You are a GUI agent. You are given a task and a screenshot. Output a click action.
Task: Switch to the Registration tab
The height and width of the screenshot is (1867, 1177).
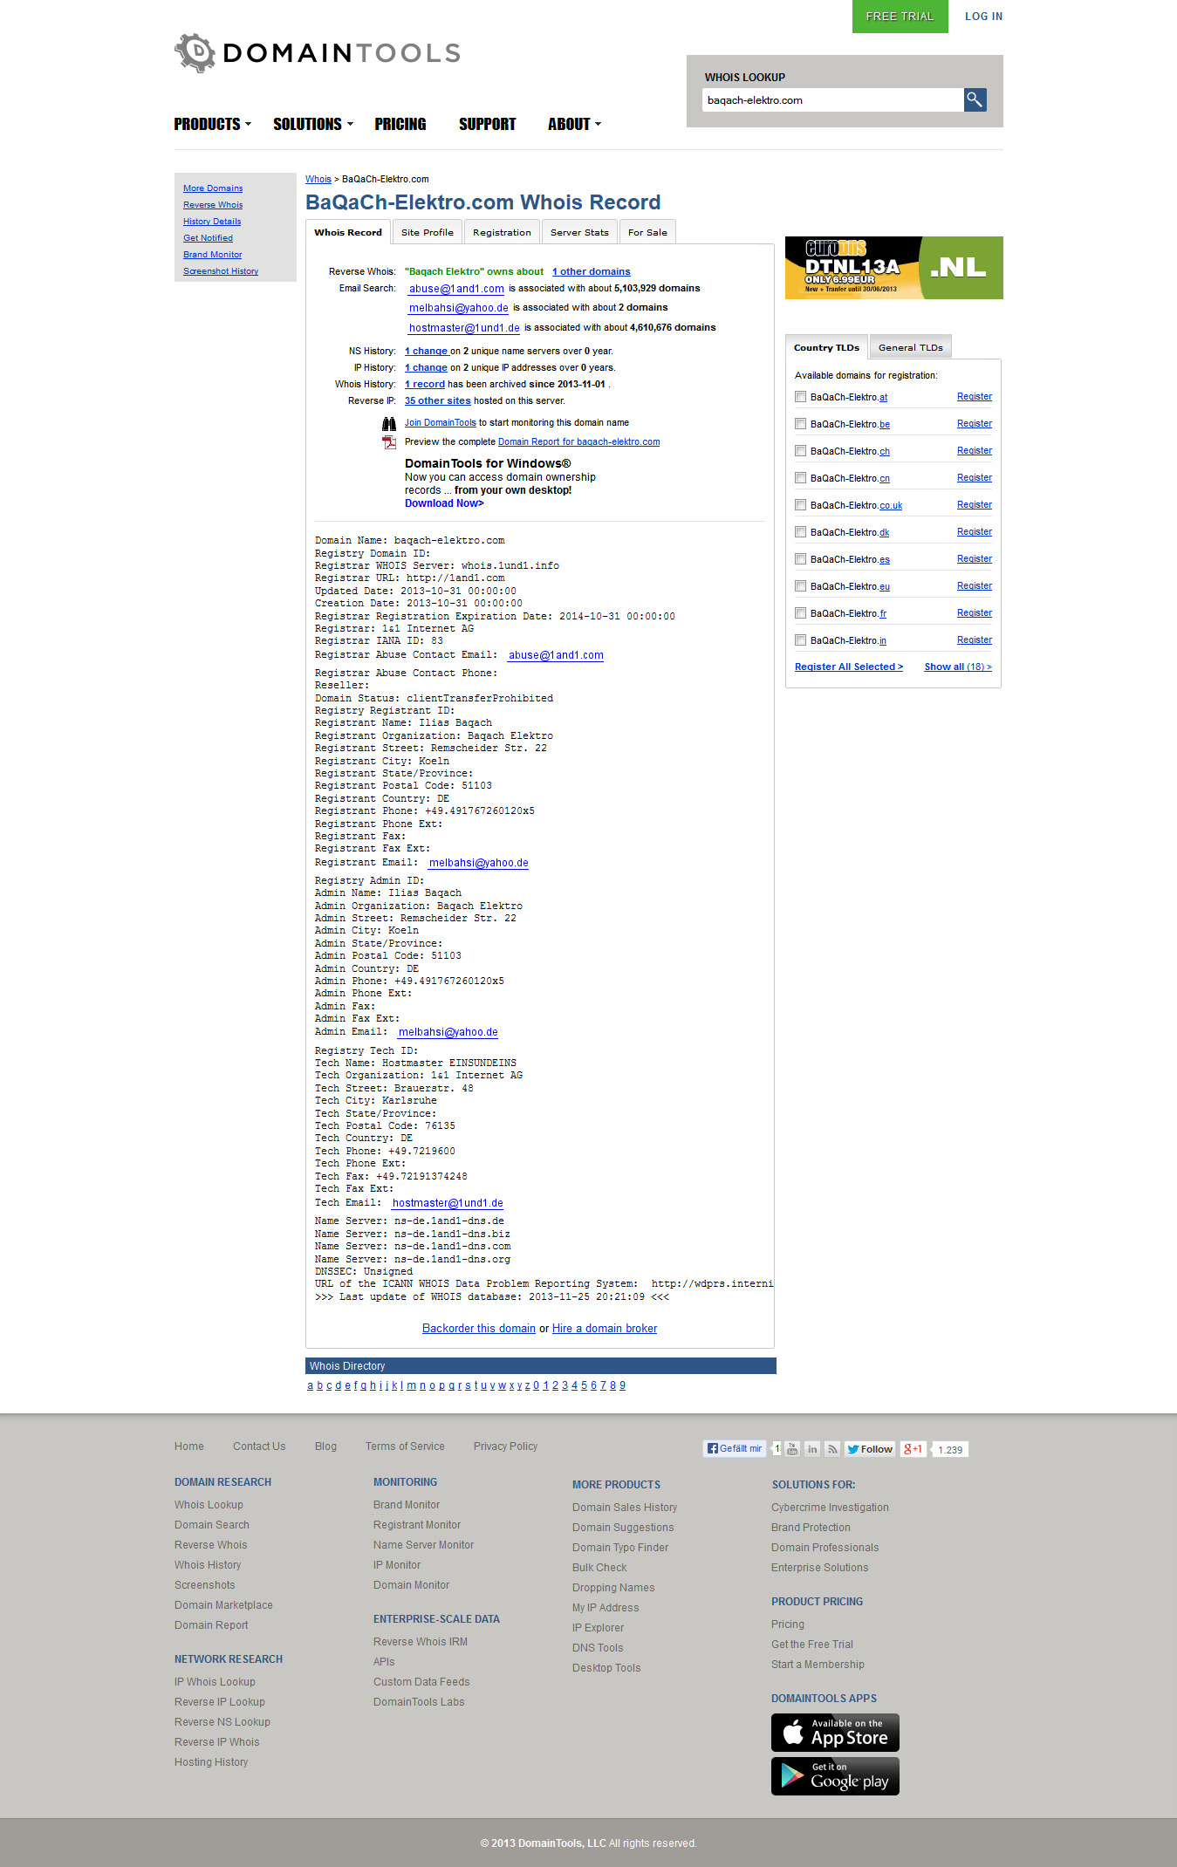pos(502,232)
